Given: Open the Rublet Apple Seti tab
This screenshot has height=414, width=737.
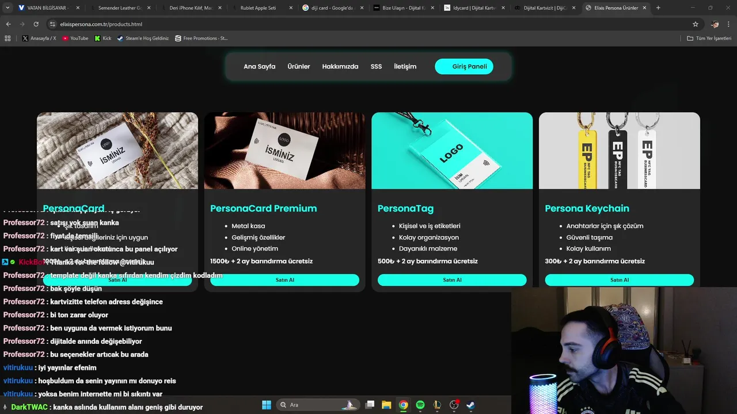Looking at the screenshot, I should click(262, 8).
